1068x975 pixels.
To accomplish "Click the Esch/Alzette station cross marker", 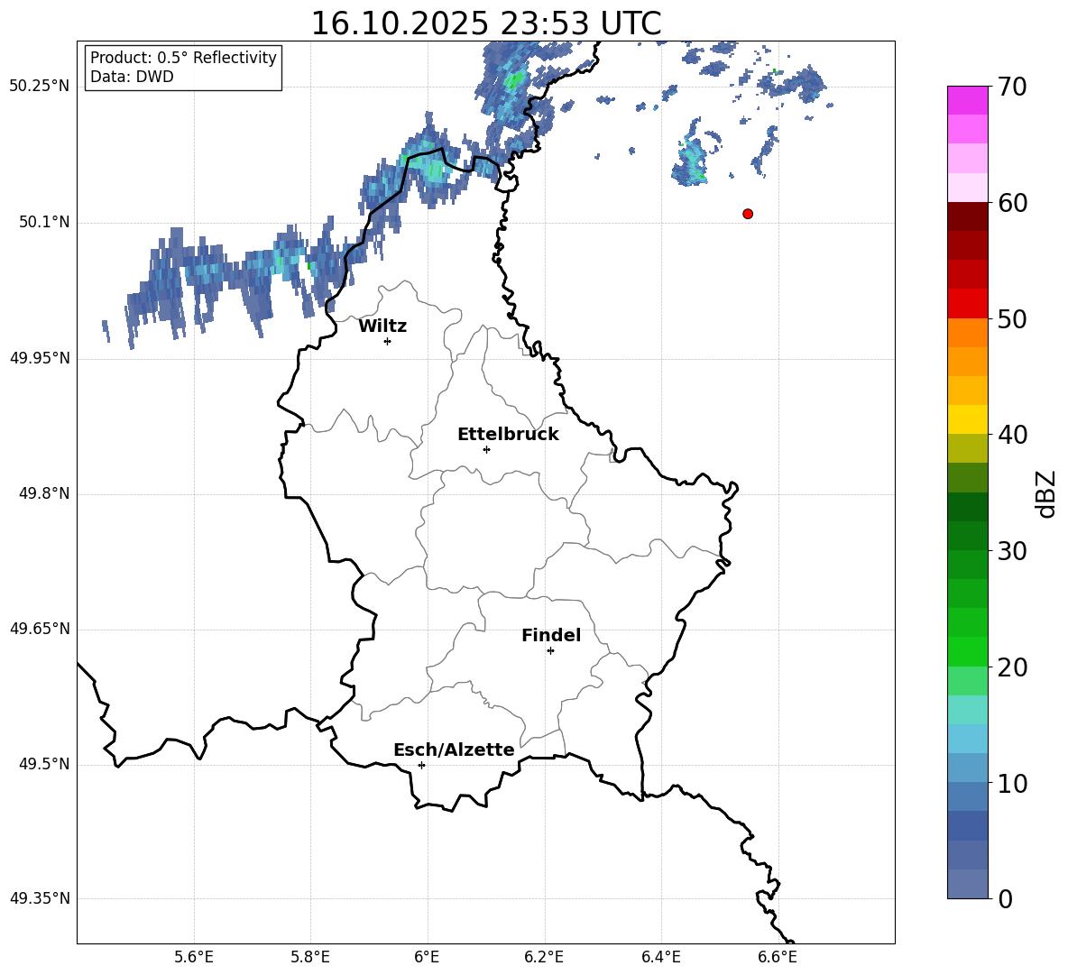I will [x=421, y=765].
